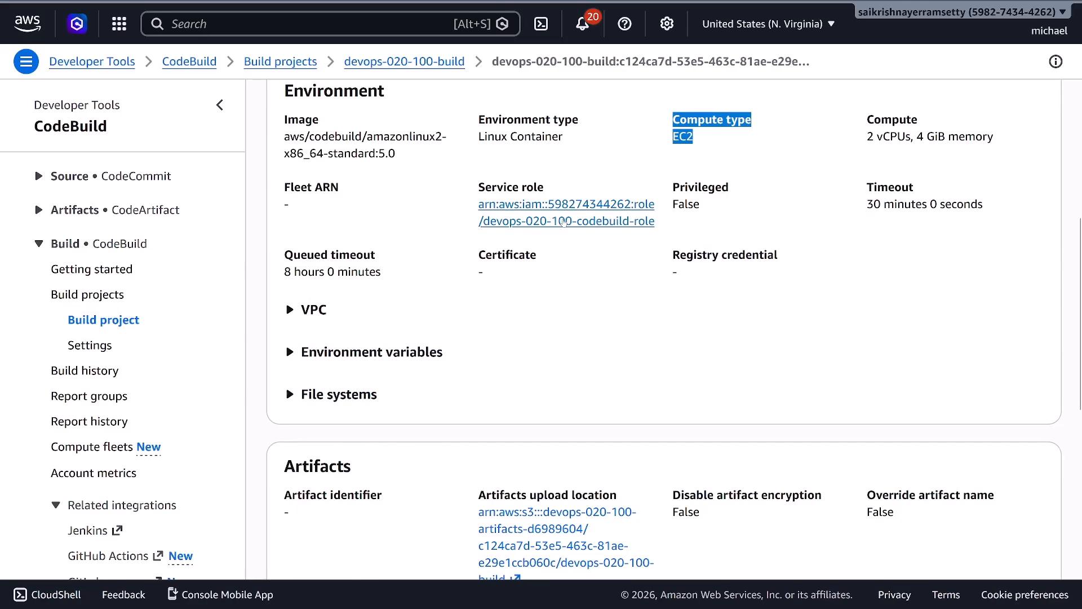Click the page vertical scrollbar
The height and width of the screenshot is (609, 1082).
click(1080, 314)
